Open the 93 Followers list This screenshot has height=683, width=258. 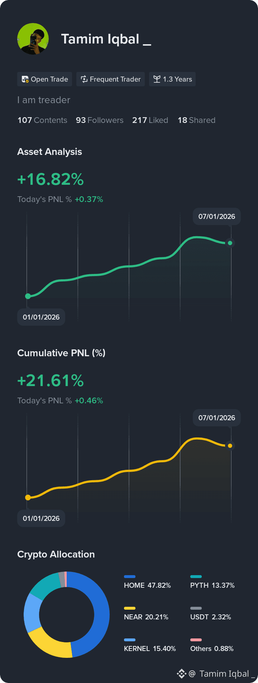coord(100,120)
